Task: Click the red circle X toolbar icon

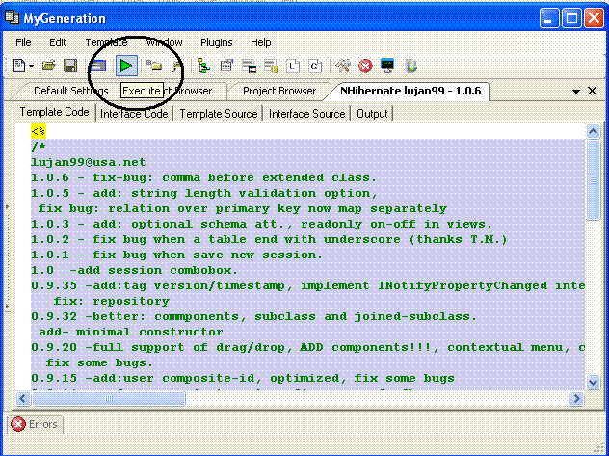Action: coord(365,66)
